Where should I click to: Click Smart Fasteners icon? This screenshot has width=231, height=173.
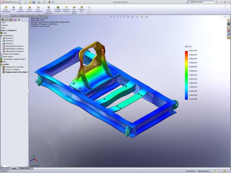pos(30,8)
